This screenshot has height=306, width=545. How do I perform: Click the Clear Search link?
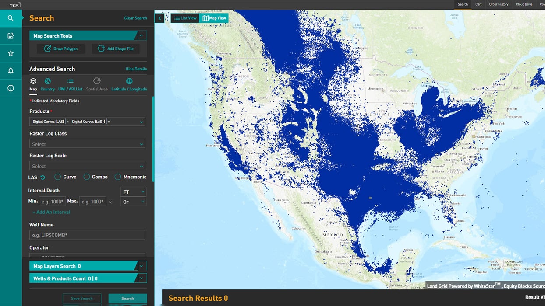pos(135,18)
